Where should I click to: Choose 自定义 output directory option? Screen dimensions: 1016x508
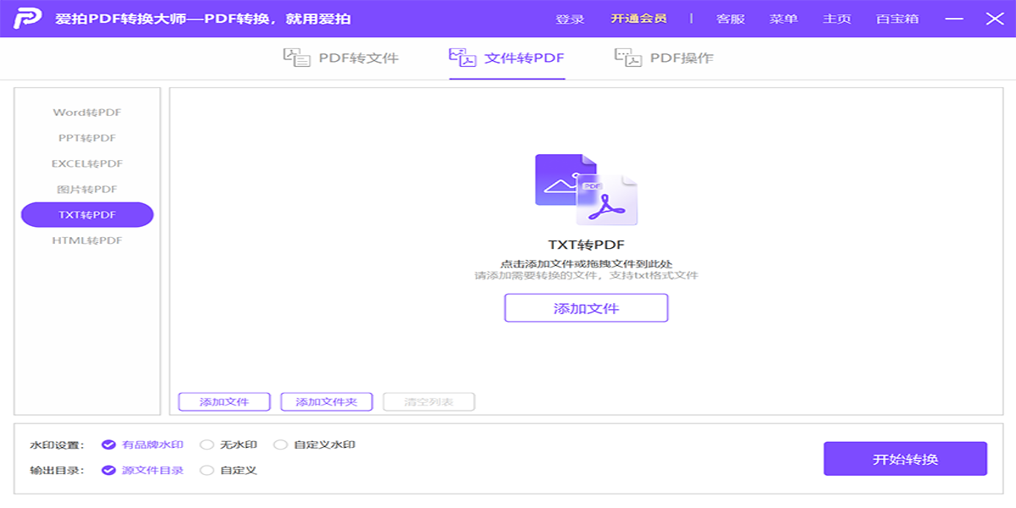(x=229, y=470)
